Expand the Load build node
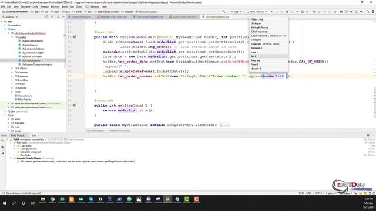This screenshot has height=211, width=376. [14, 146]
